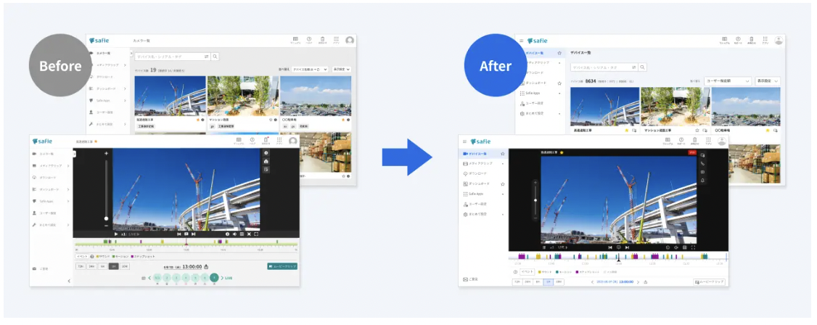Viewport: 817px width, 325px height.
Task: Click user avatar in After player header
Action: click(x=722, y=141)
